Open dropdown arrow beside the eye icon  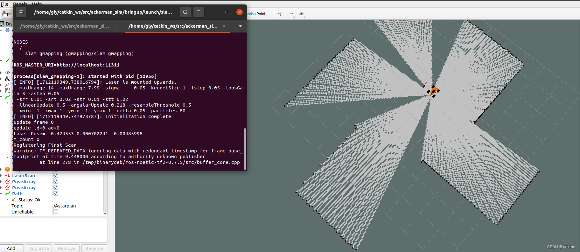(x=305, y=17)
